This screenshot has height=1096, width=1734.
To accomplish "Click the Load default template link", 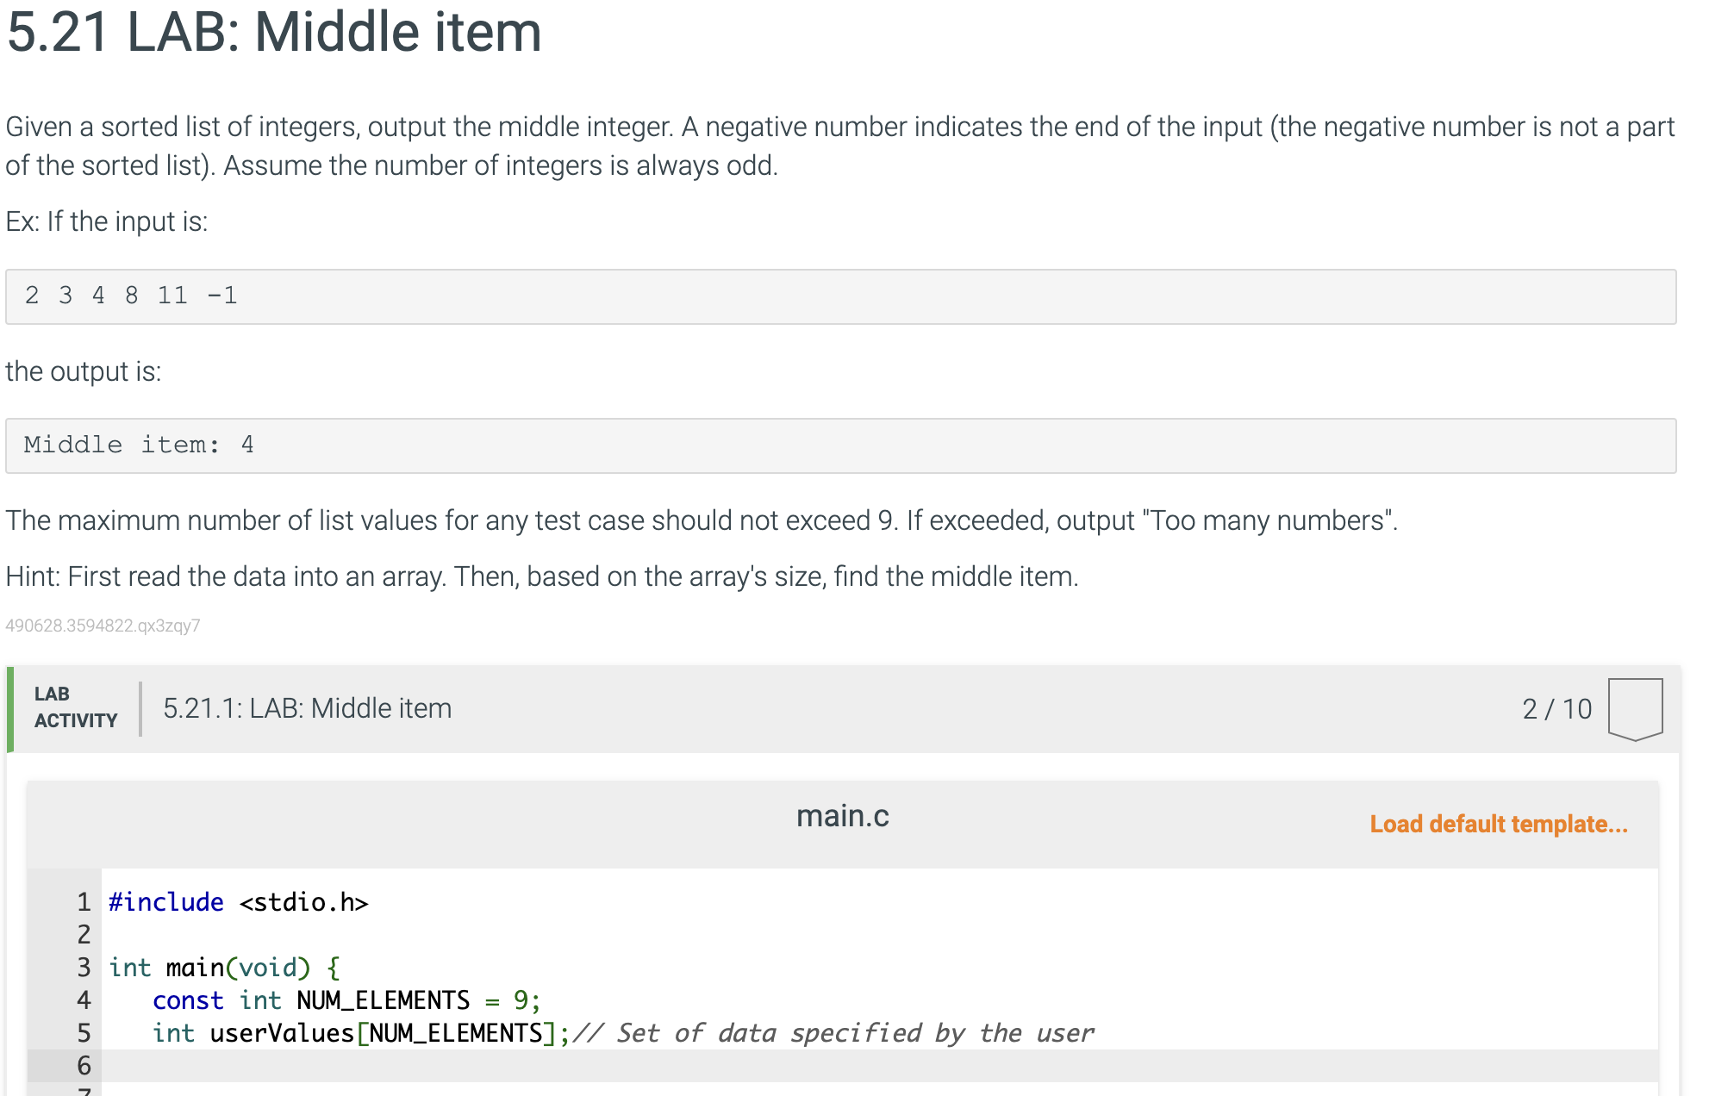I will point(1498,824).
